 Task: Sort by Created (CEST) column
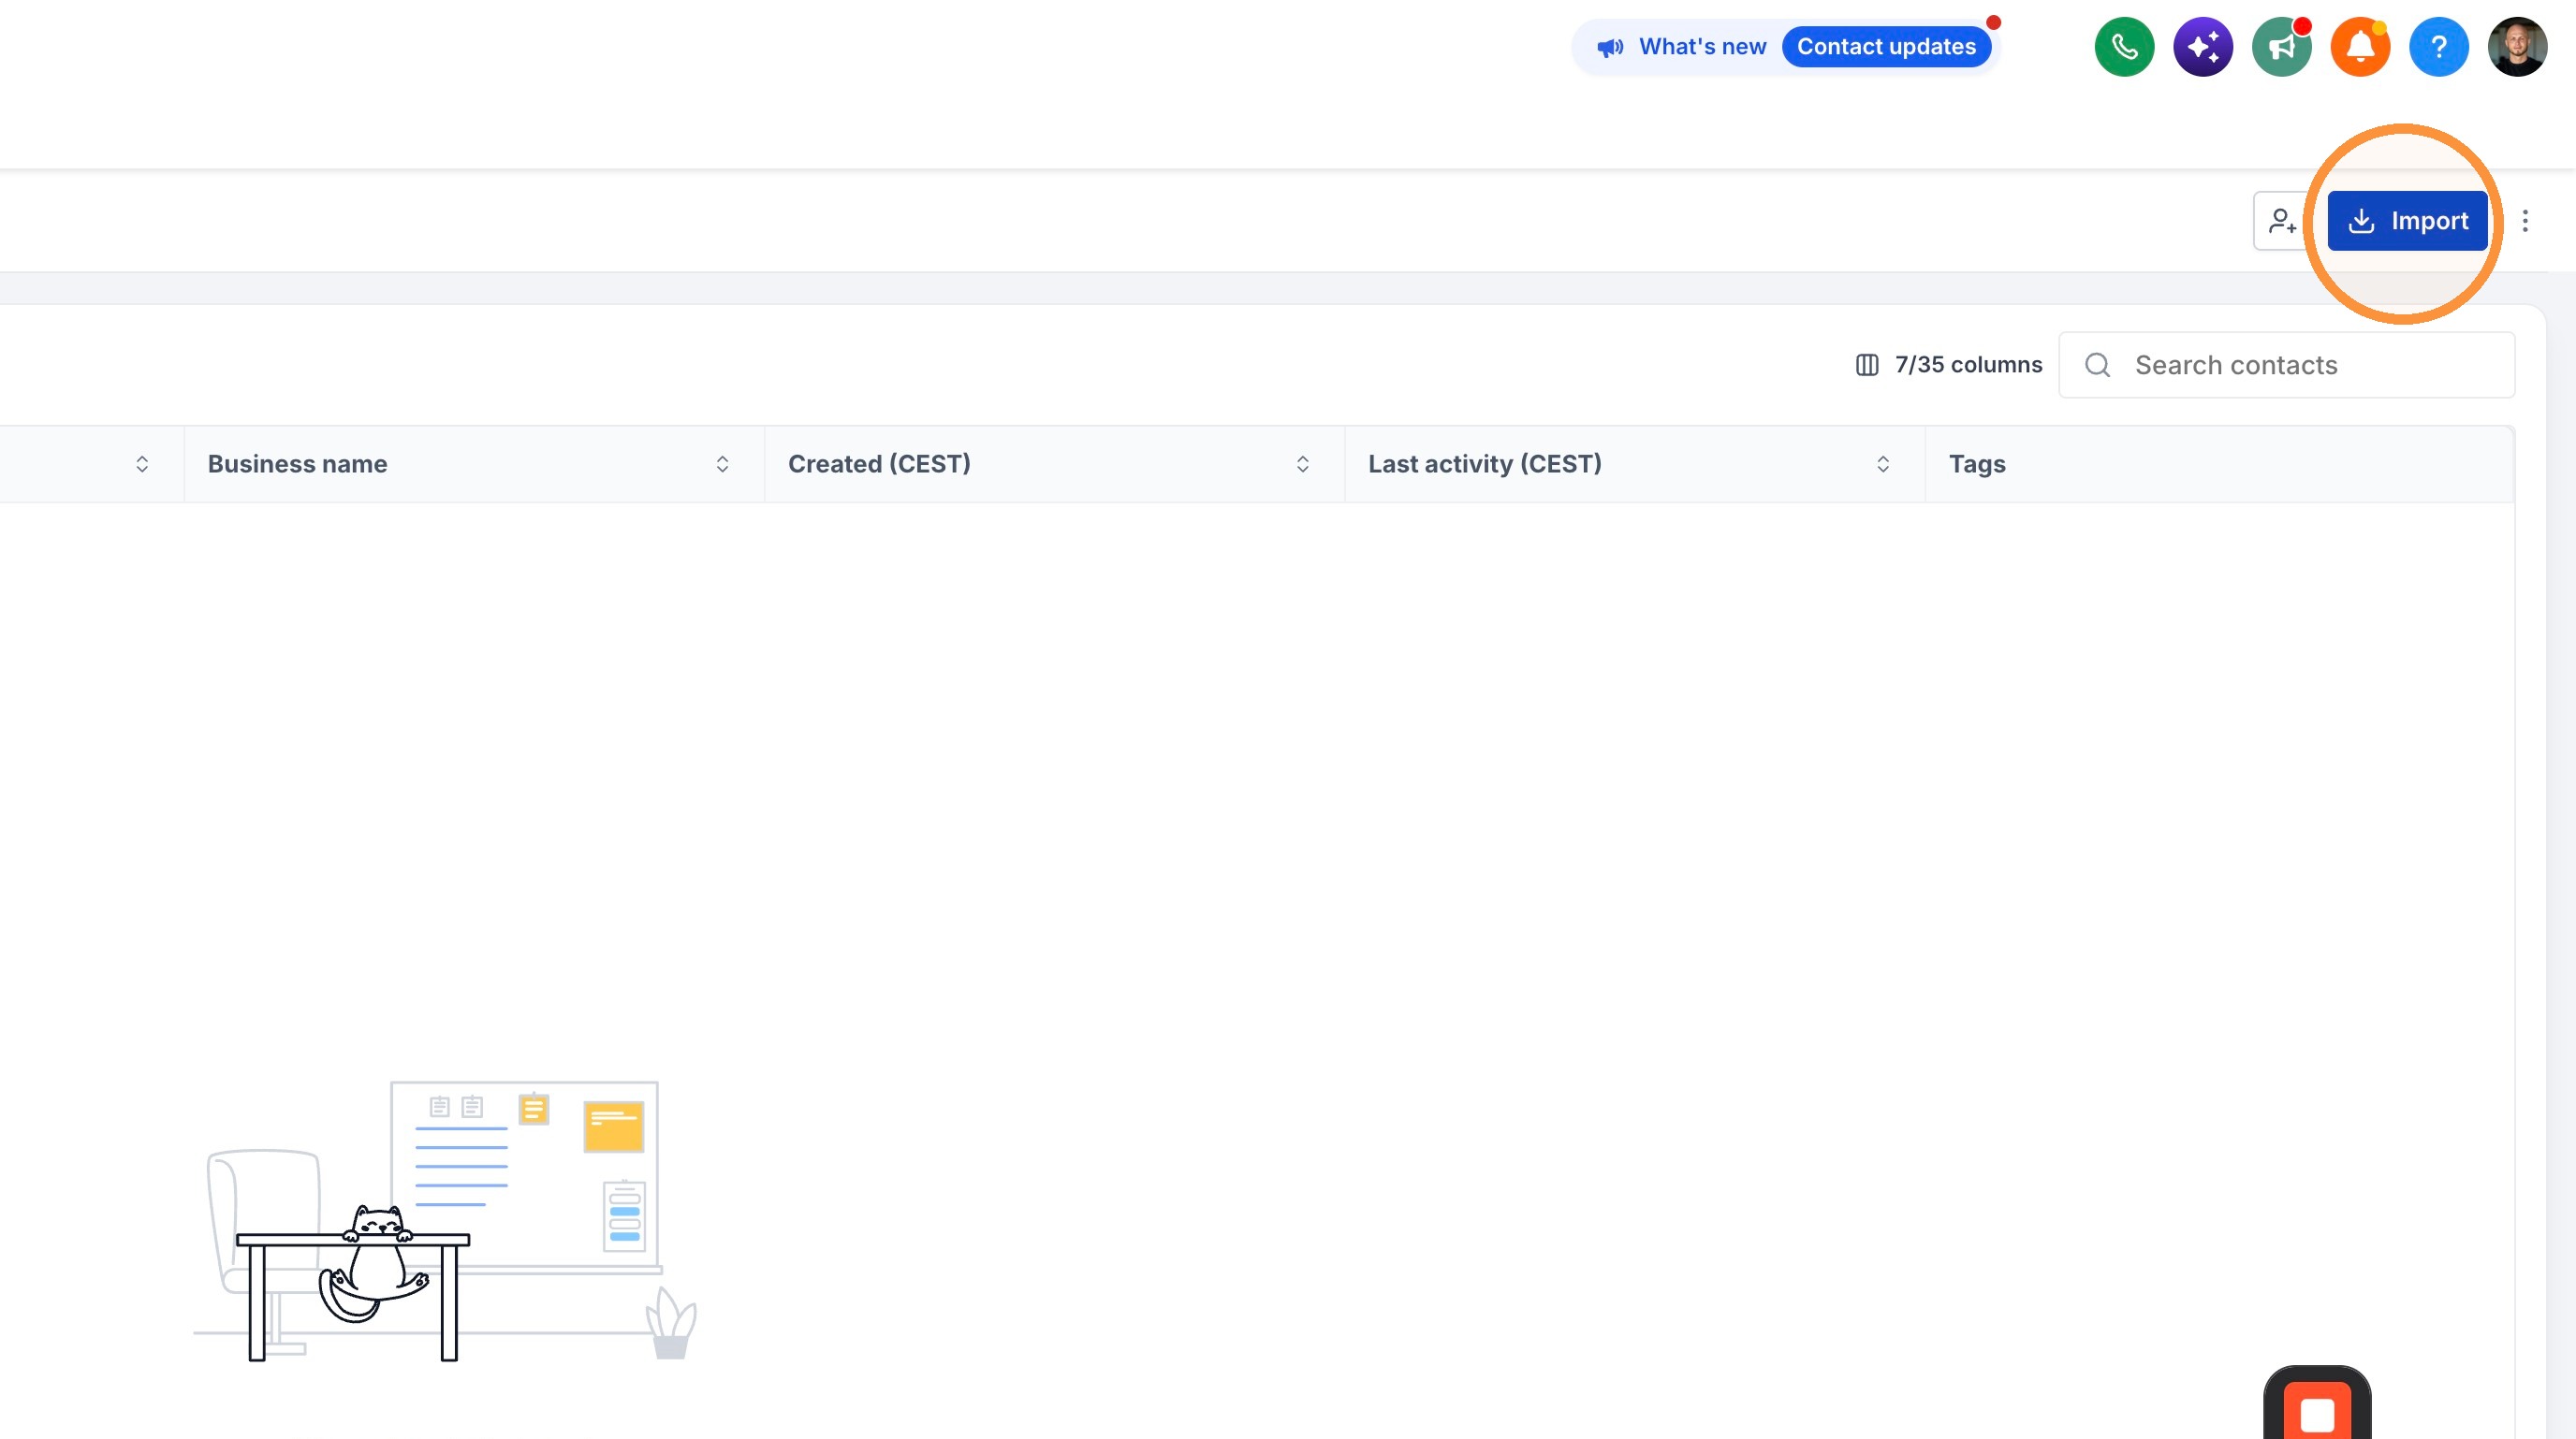(1302, 464)
